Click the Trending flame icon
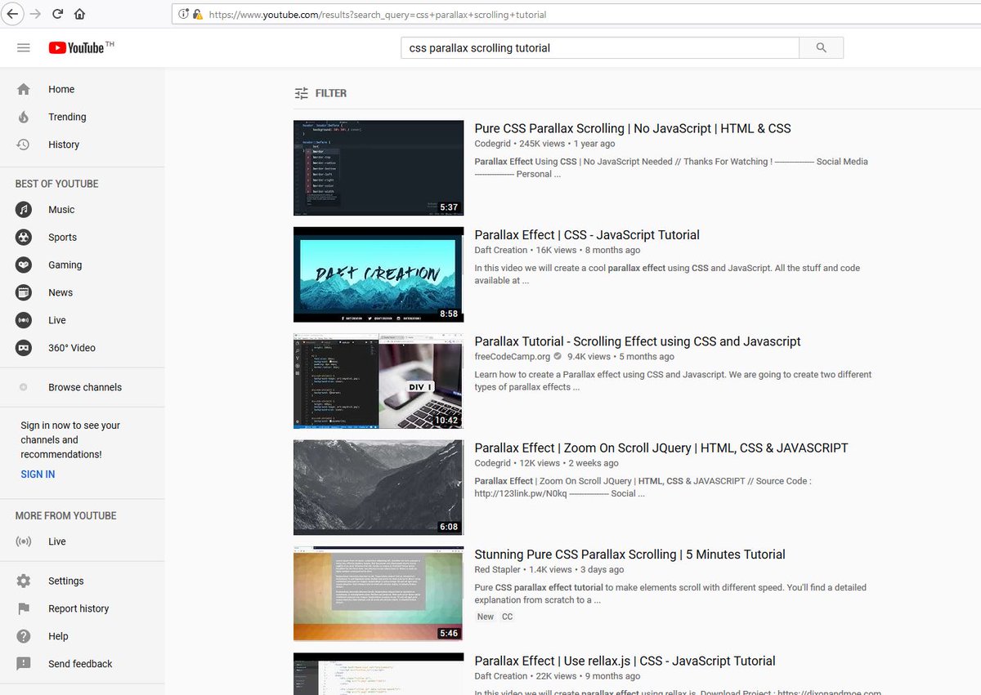981x695 pixels. [x=23, y=117]
